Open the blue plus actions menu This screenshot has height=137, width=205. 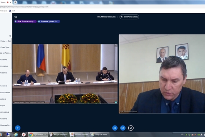click(17, 128)
